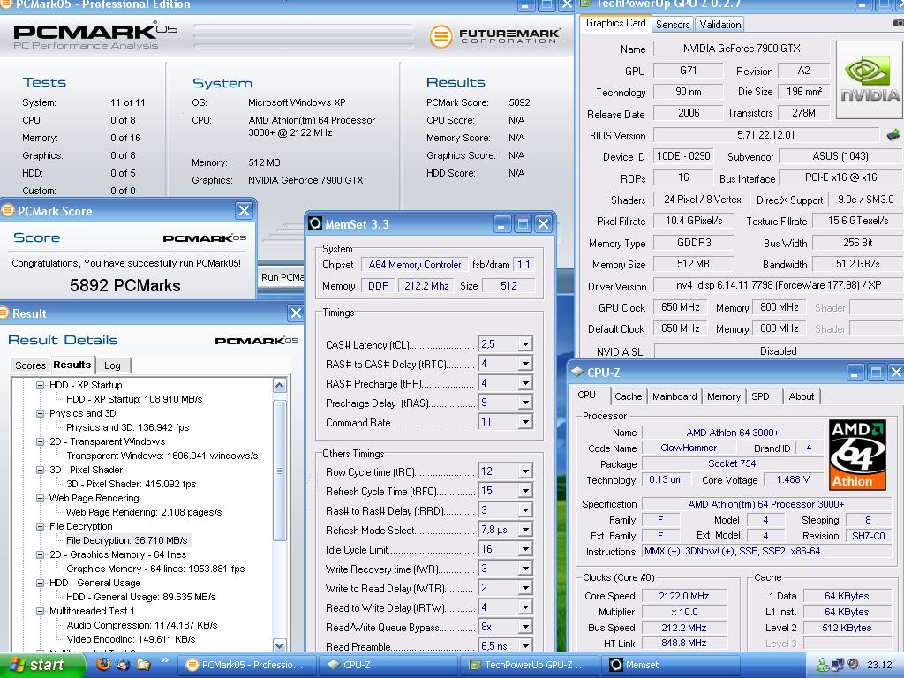Open the Windows start menu
The width and height of the screenshot is (904, 678).
click(42, 665)
